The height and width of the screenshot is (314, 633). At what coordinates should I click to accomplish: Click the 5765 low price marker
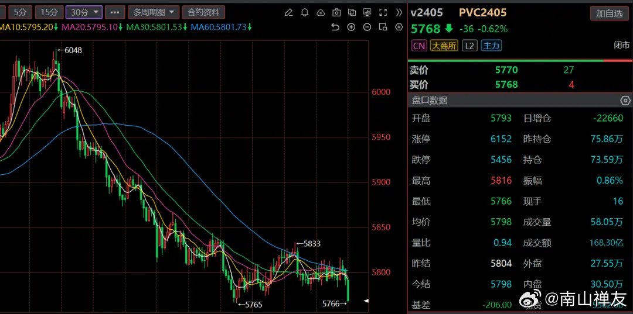tap(250, 305)
